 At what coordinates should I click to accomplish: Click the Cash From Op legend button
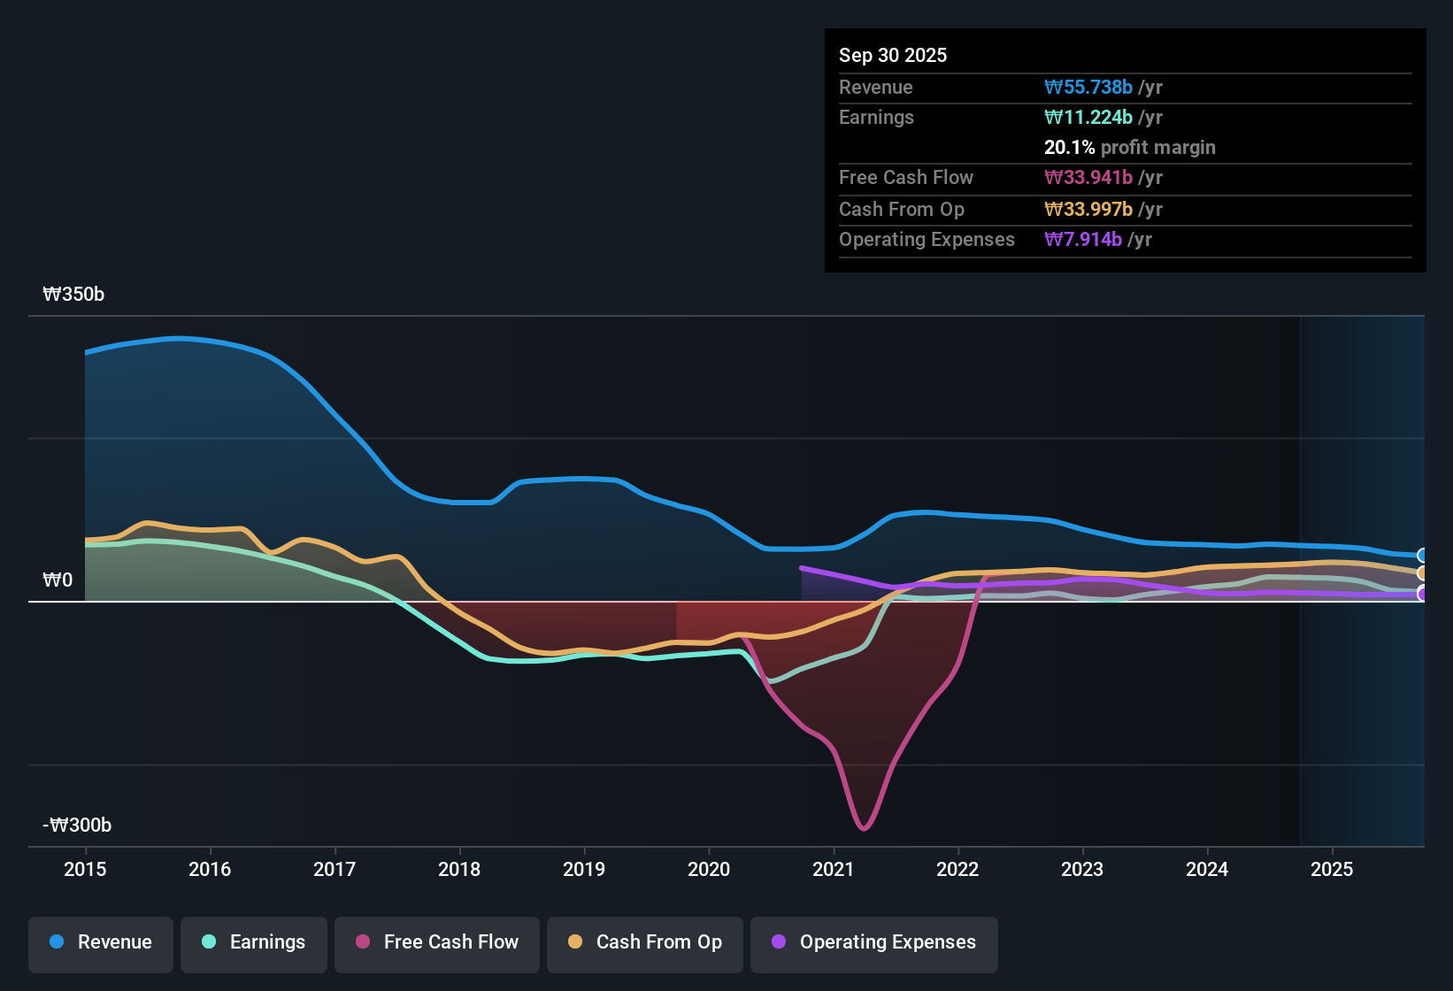point(644,942)
